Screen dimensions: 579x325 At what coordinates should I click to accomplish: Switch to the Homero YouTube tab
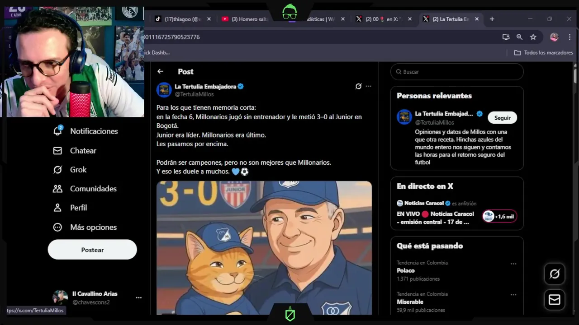coord(245,19)
